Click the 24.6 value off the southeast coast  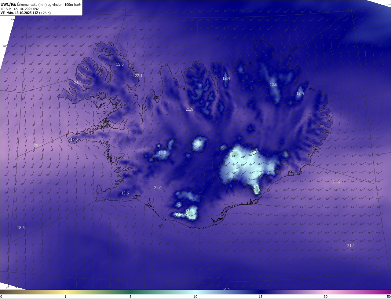336,182
